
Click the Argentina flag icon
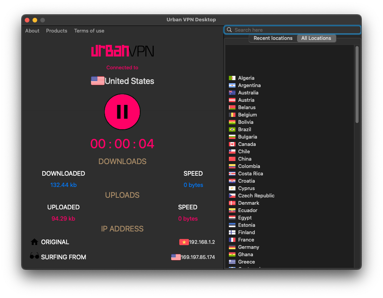pos(232,86)
